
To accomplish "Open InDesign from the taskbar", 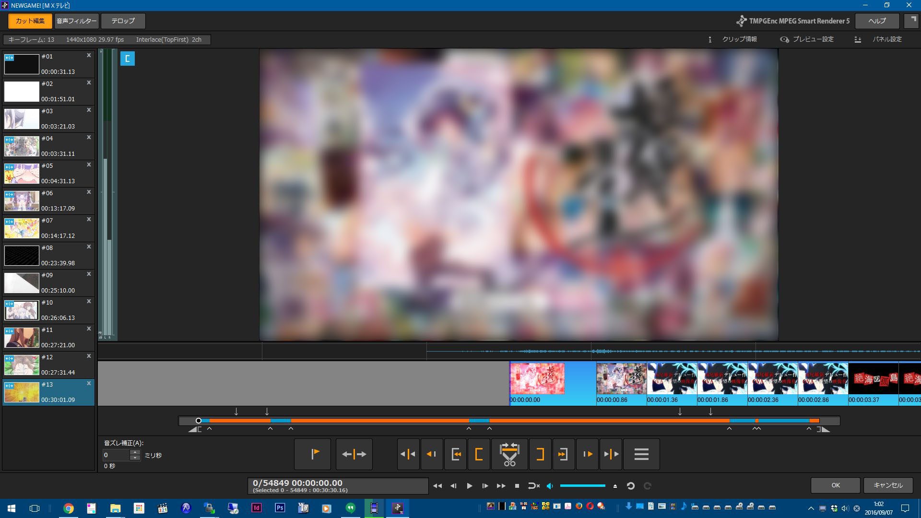I will [256, 508].
